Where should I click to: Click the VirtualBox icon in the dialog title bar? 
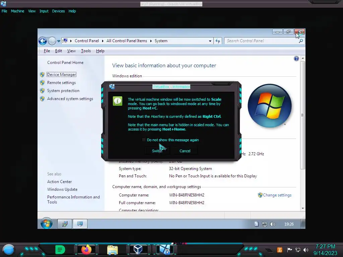tap(112, 87)
